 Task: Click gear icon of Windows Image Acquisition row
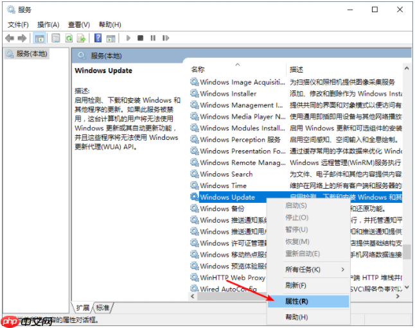[x=195, y=82]
